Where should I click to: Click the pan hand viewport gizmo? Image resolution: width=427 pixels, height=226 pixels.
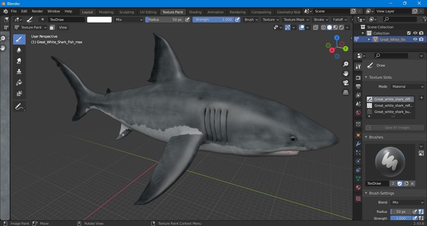346,73
